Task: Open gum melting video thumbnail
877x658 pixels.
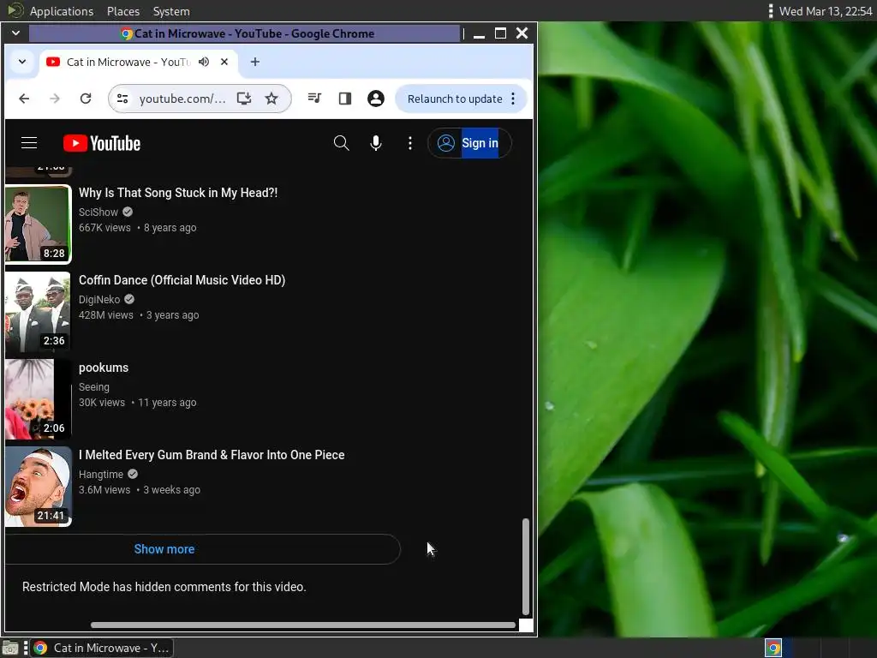Action: tap(38, 487)
